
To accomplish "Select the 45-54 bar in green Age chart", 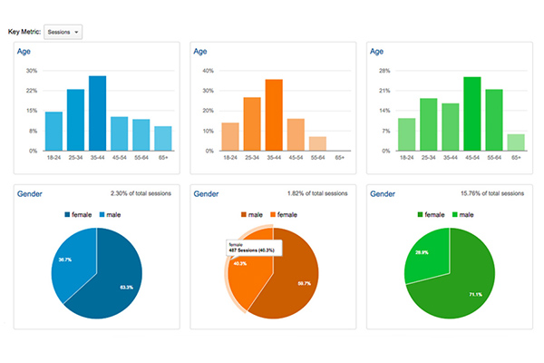I will [471, 113].
